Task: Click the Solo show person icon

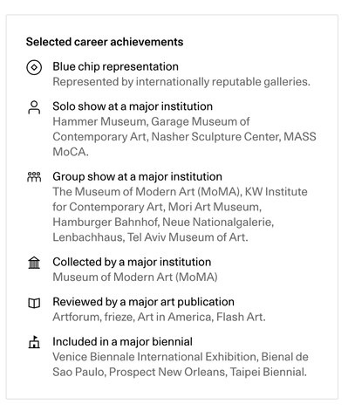Action: click(x=34, y=107)
